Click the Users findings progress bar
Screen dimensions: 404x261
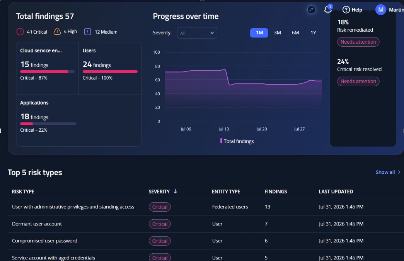110,71
